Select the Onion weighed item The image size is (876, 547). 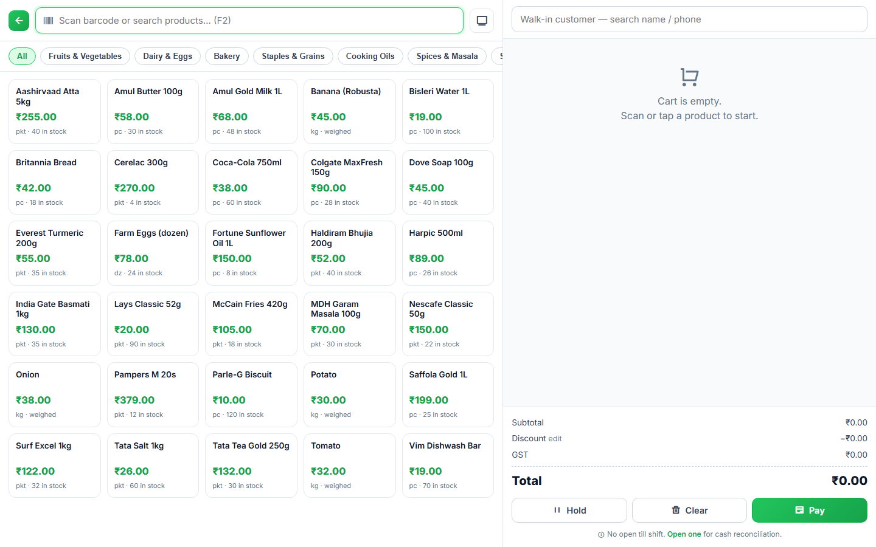tap(55, 394)
